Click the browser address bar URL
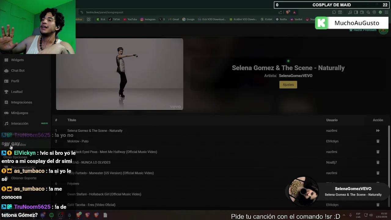 tap(105, 12)
